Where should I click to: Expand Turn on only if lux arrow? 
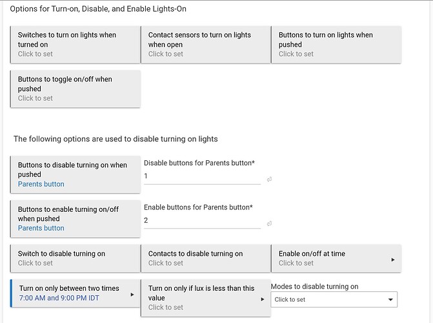(x=263, y=299)
